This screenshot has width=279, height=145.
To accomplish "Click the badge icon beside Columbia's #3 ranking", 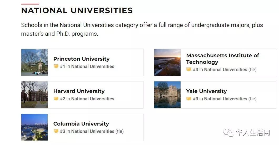I will [56, 131].
